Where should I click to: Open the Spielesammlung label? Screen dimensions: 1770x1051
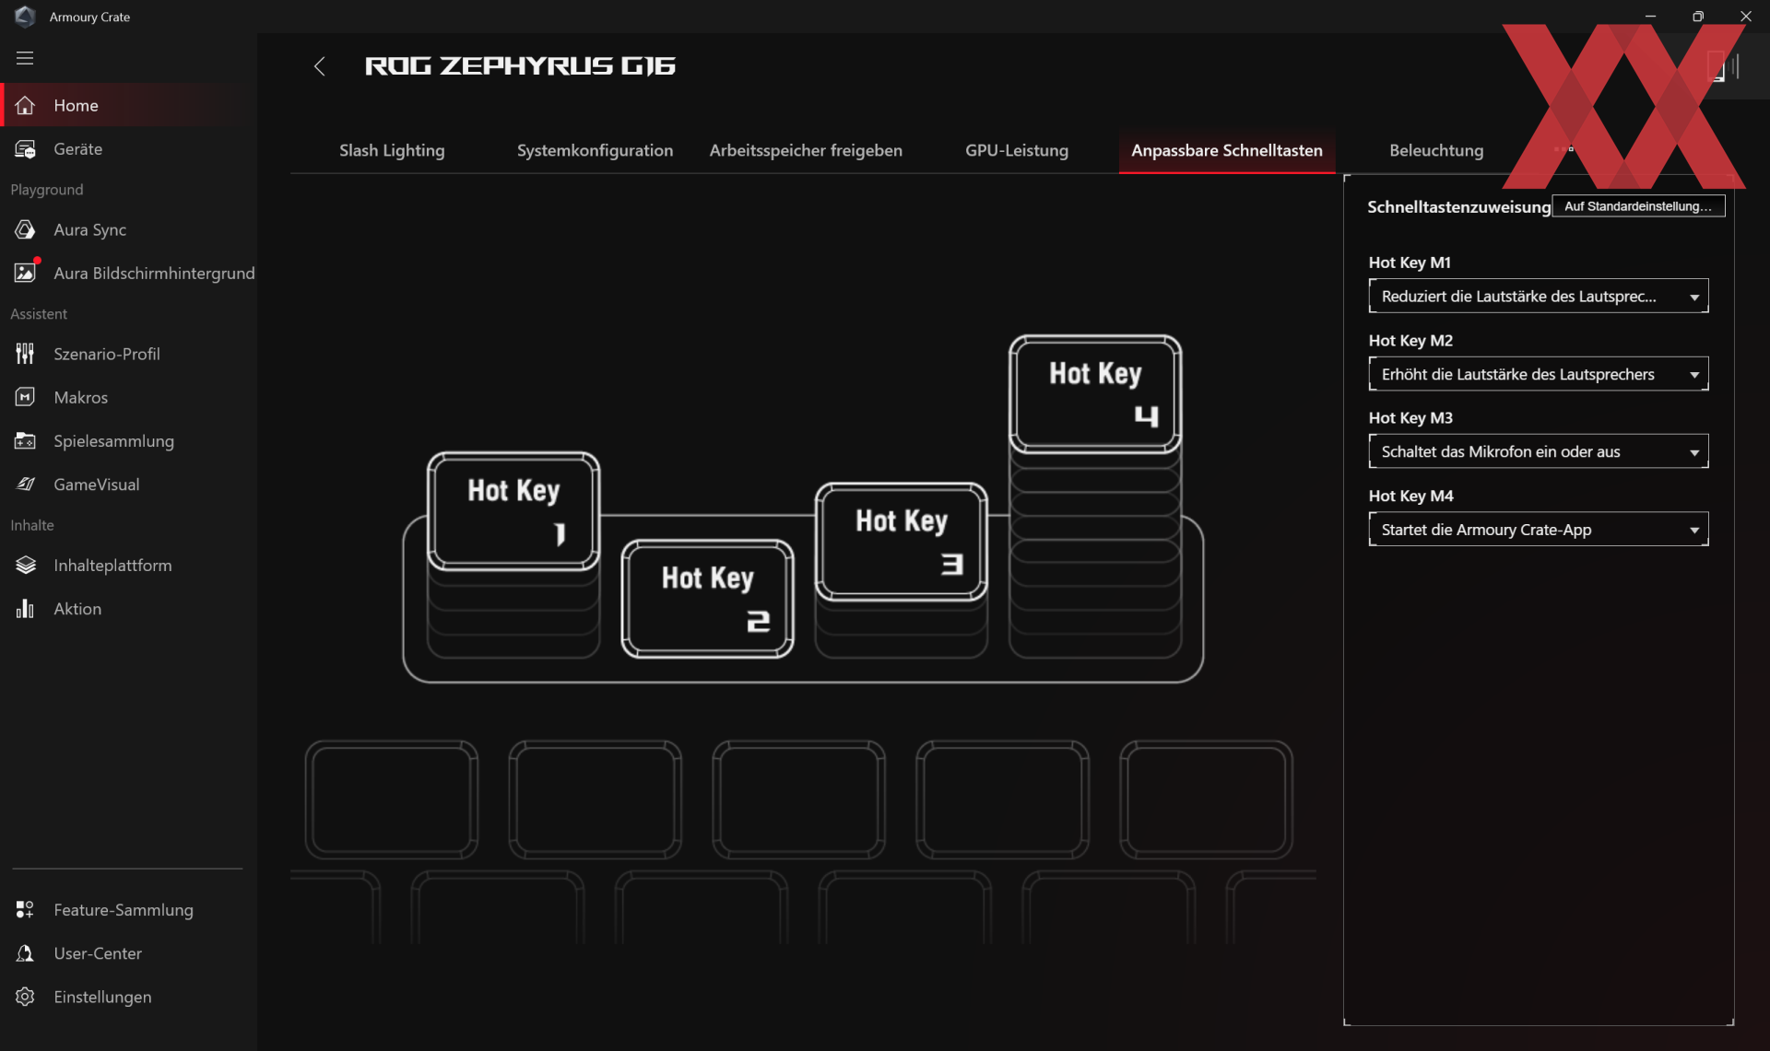pos(113,441)
